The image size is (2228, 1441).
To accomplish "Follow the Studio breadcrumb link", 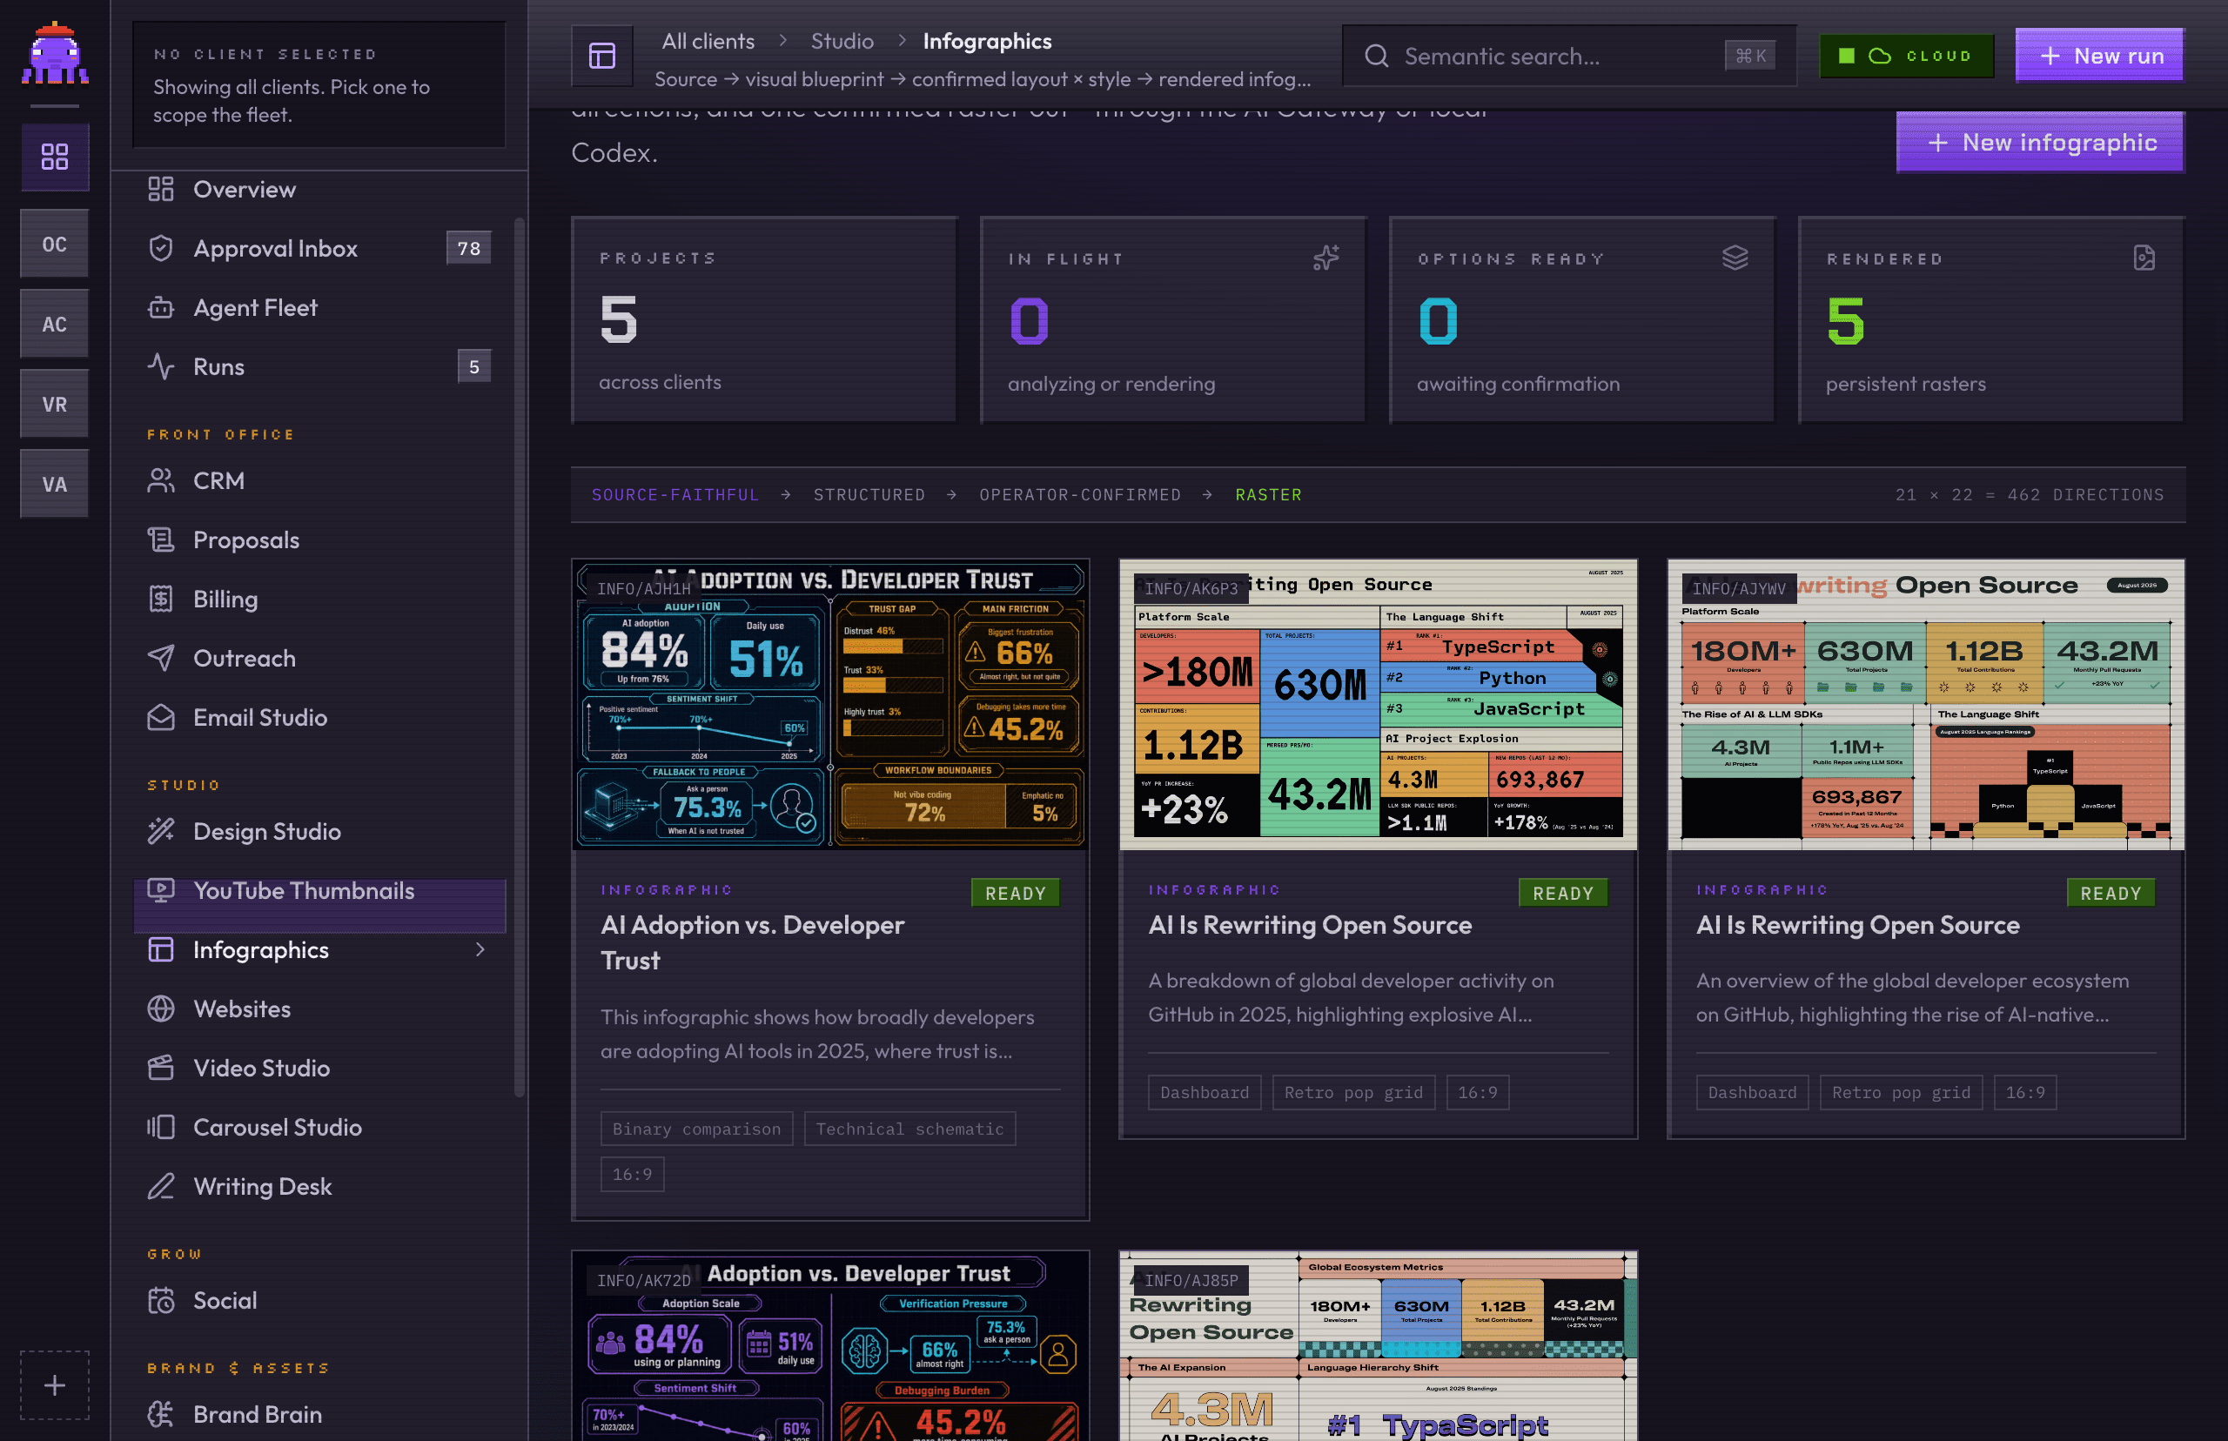I will point(842,41).
